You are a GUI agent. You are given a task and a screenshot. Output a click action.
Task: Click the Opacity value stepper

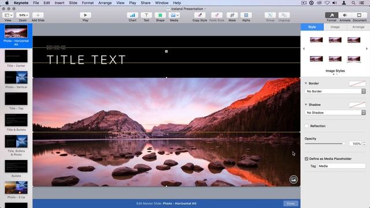364,144
